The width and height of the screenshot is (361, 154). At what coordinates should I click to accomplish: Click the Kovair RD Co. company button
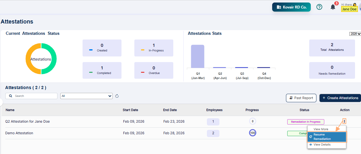pyautogui.click(x=291, y=7)
